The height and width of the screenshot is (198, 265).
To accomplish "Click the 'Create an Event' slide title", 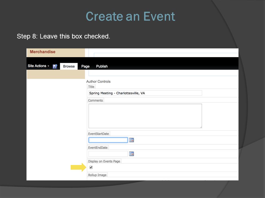I will tap(131, 16).
